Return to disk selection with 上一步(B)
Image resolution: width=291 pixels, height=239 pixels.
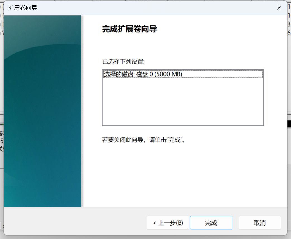168,223
